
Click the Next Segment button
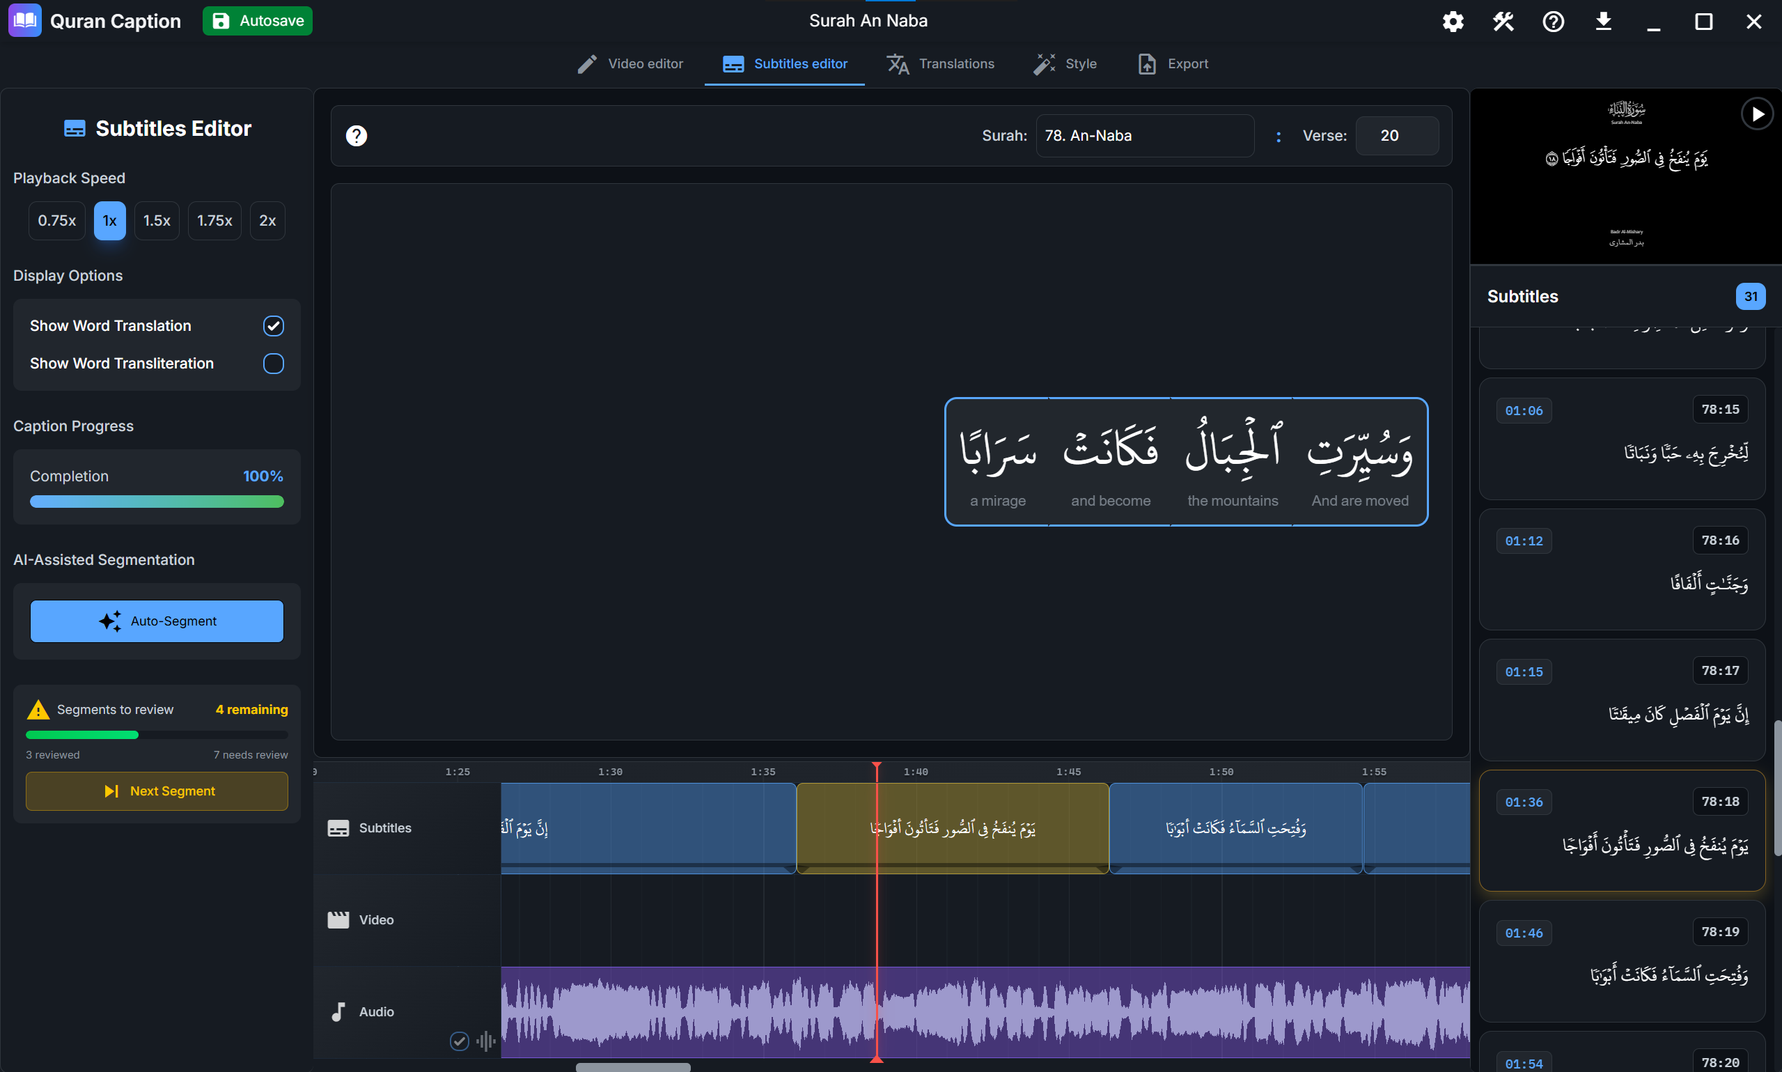coord(157,791)
